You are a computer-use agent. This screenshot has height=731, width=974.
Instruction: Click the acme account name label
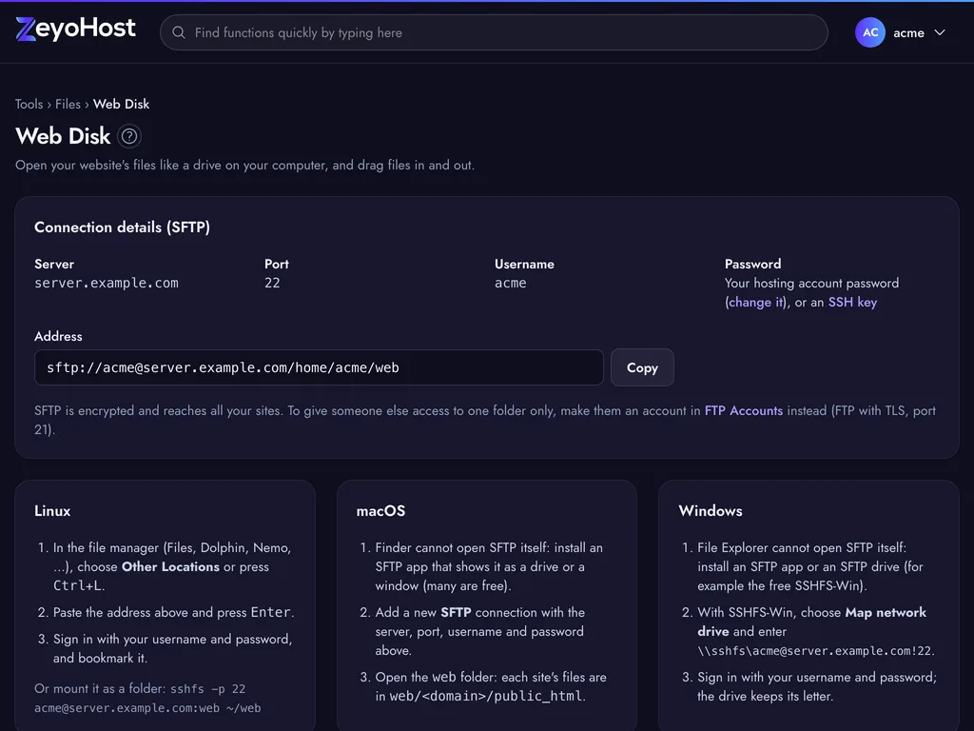[908, 33]
